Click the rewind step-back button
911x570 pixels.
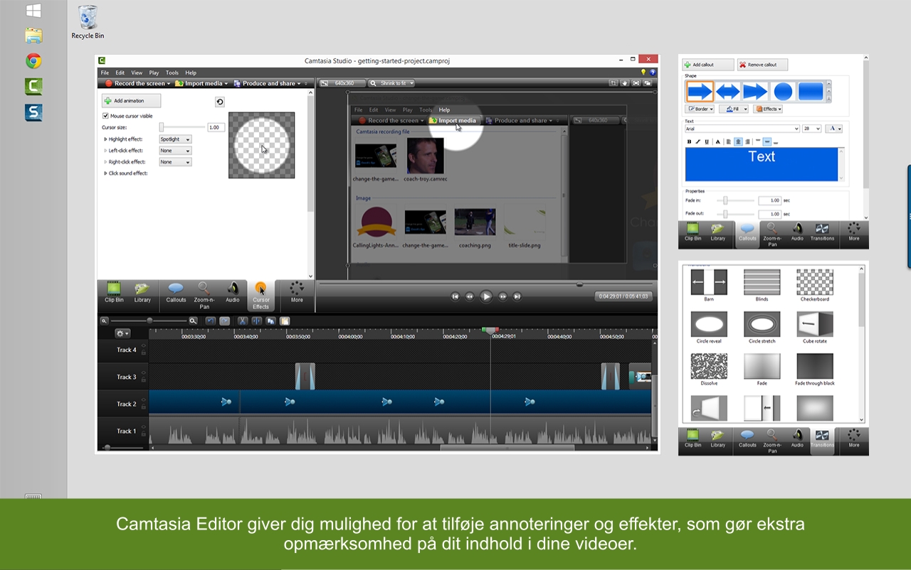pyautogui.click(x=470, y=296)
